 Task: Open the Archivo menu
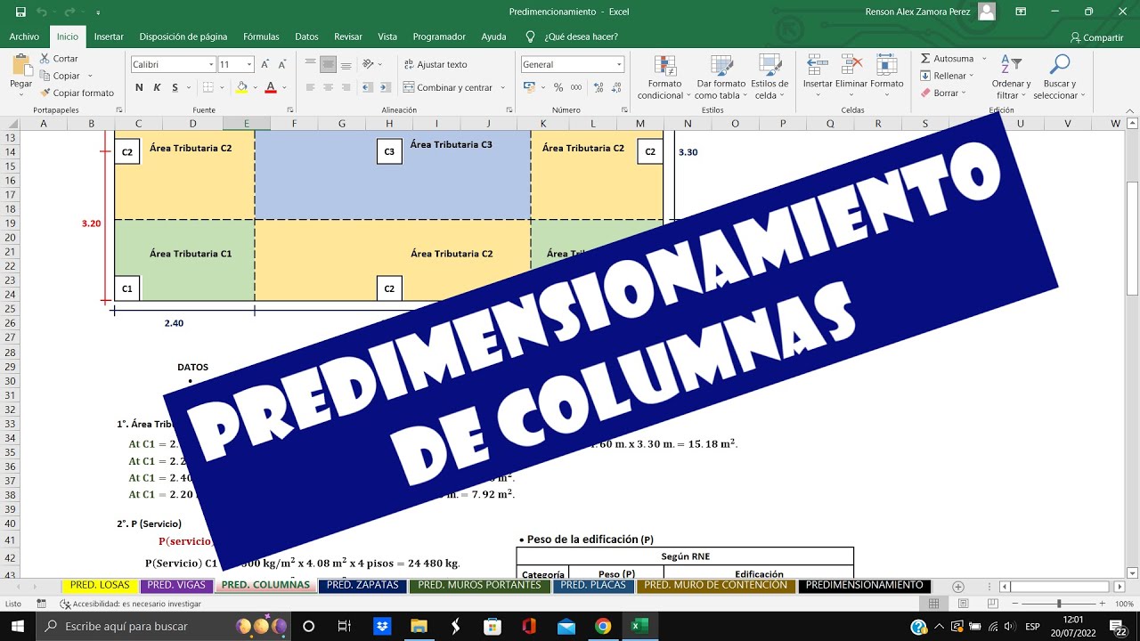pos(24,37)
